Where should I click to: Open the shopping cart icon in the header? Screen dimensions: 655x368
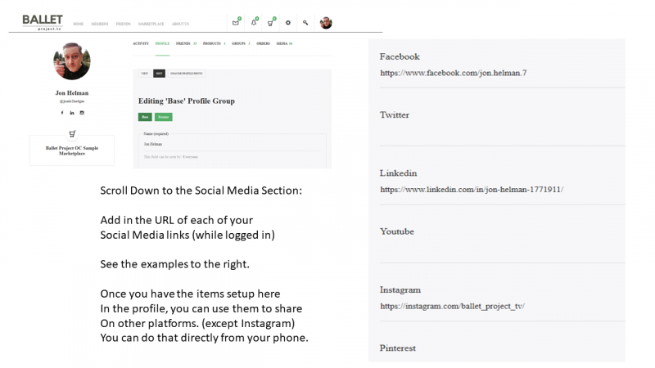[x=271, y=23]
